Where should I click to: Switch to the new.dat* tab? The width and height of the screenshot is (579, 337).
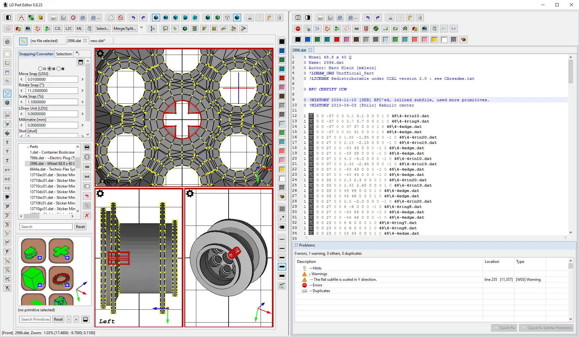(98, 41)
